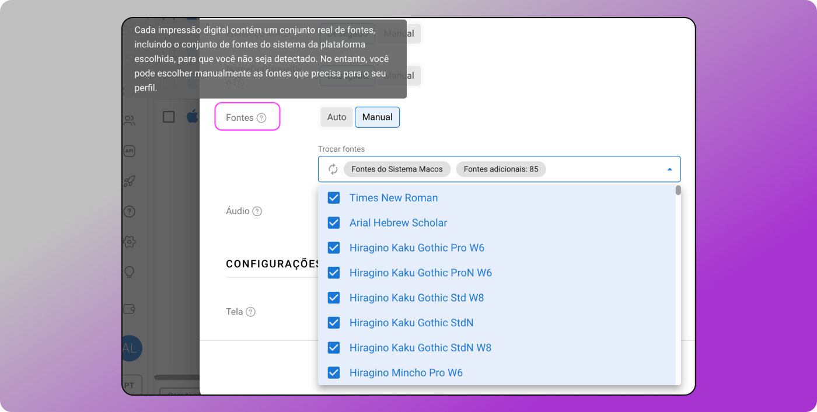The height and width of the screenshot is (412, 817).
Task: Click the font list scrollbar thumb
Action: (678, 190)
